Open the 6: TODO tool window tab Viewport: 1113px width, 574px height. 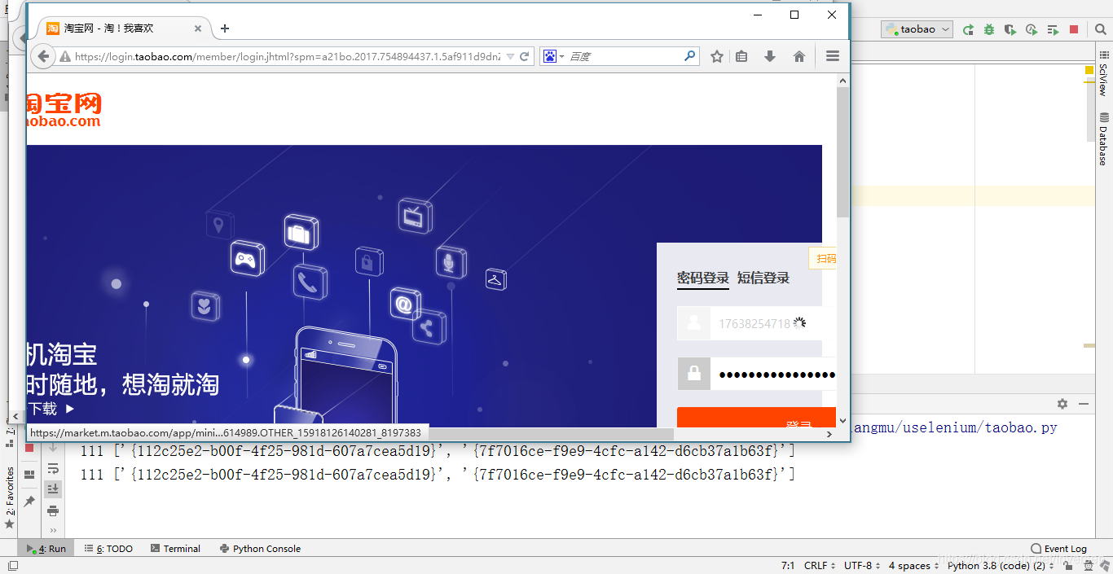pyautogui.click(x=108, y=549)
